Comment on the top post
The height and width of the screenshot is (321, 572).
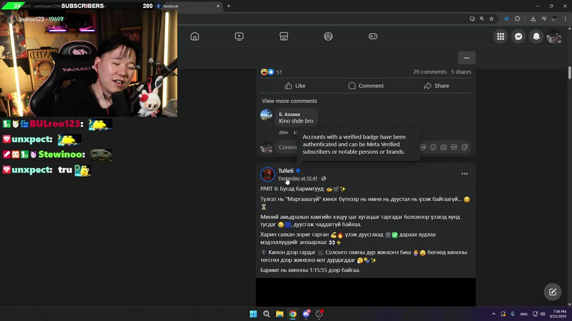[x=366, y=86]
